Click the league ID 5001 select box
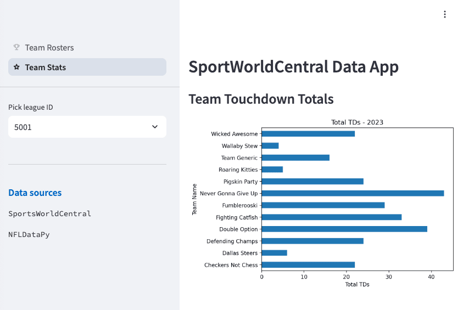Viewport: 463px width, 310px height. (87, 127)
